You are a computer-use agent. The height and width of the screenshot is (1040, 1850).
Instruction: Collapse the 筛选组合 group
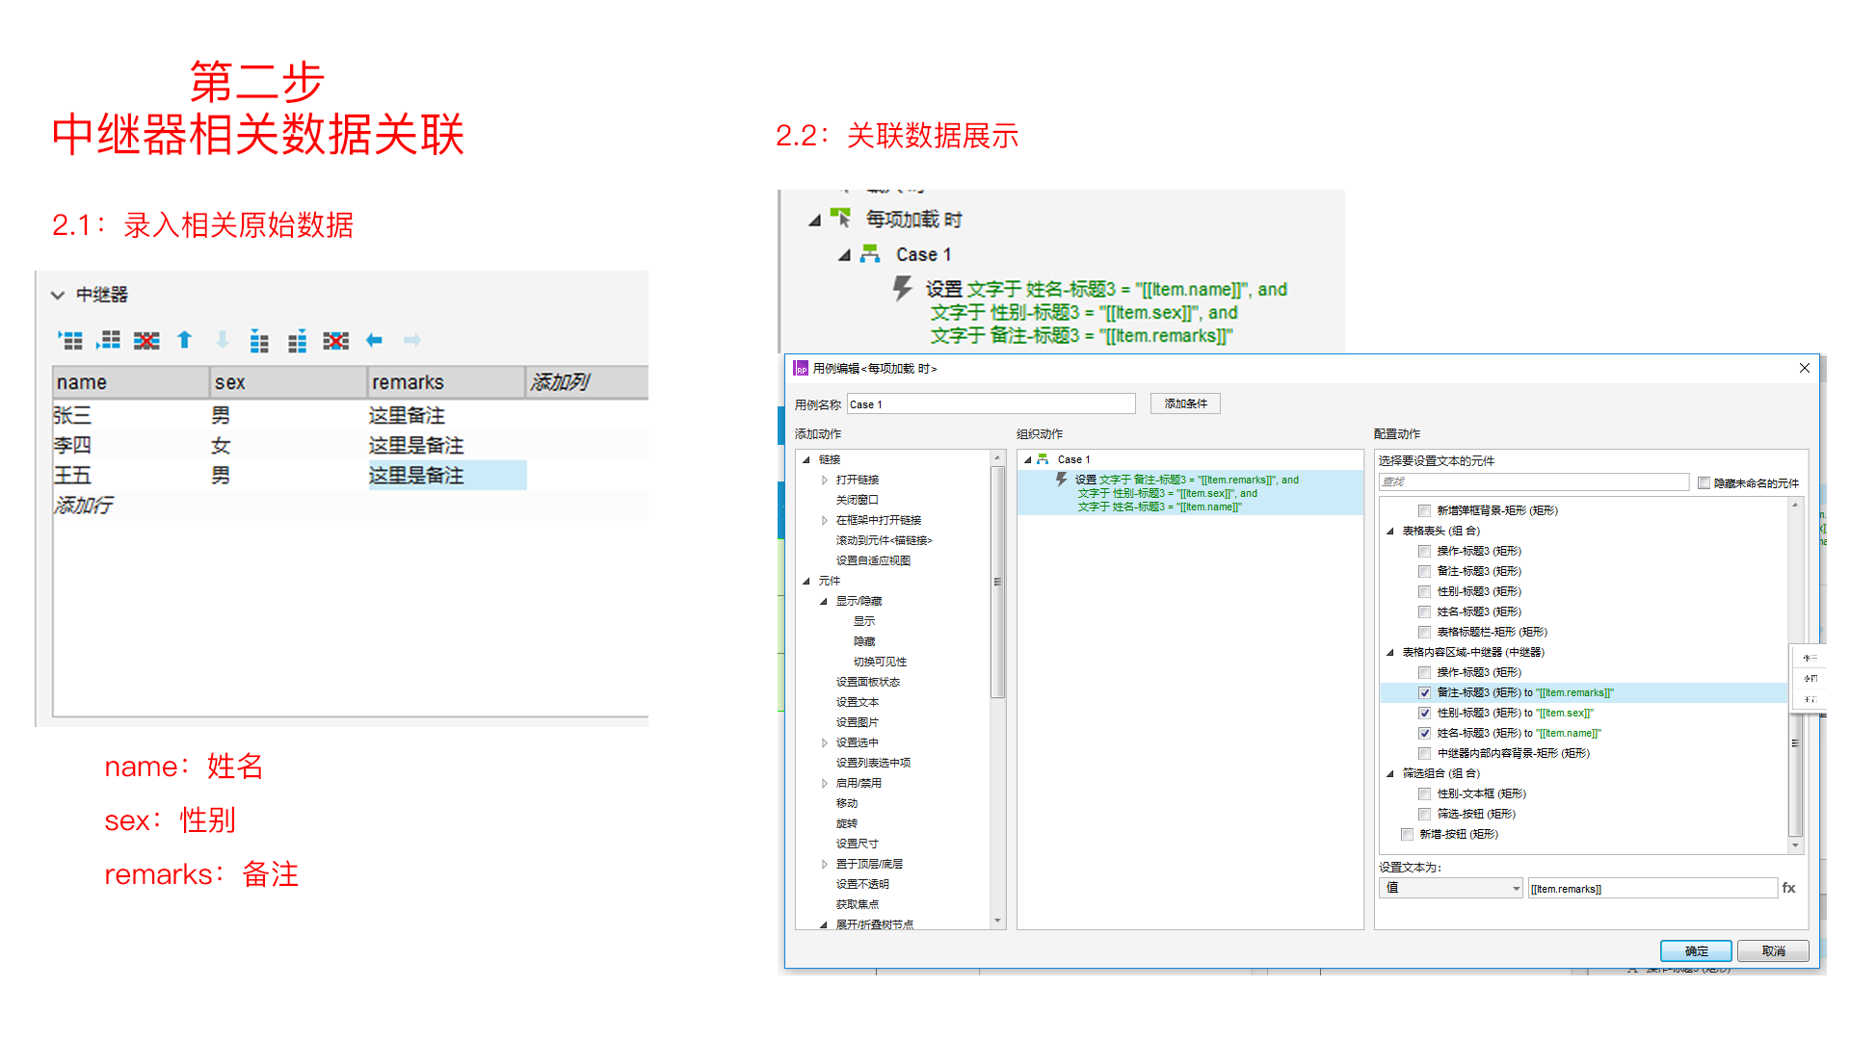point(1390,774)
